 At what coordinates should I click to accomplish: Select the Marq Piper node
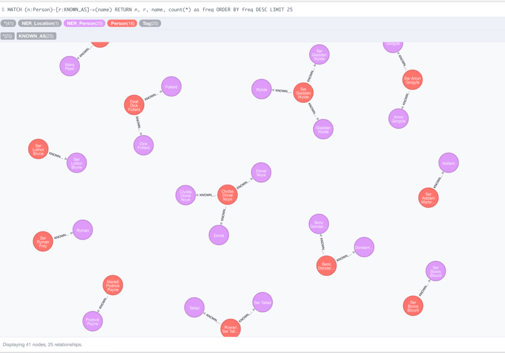point(70,66)
